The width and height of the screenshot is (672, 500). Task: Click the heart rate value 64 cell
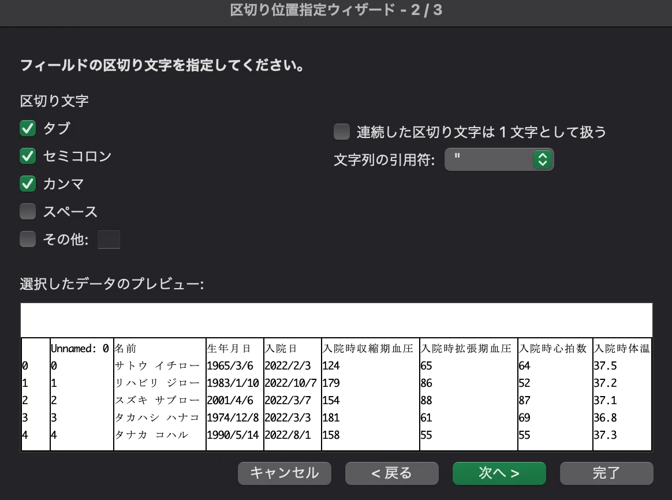[x=525, y=365]
